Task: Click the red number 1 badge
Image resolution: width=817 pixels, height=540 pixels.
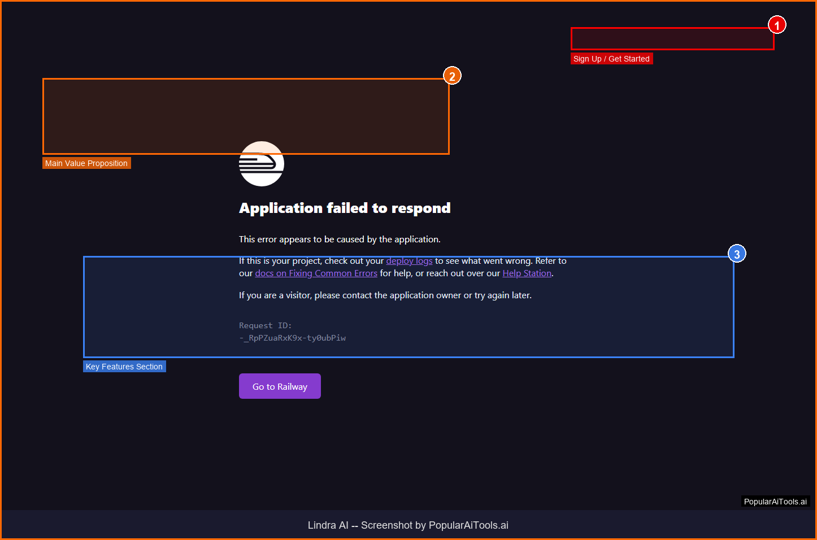Action: pos(777,25)
